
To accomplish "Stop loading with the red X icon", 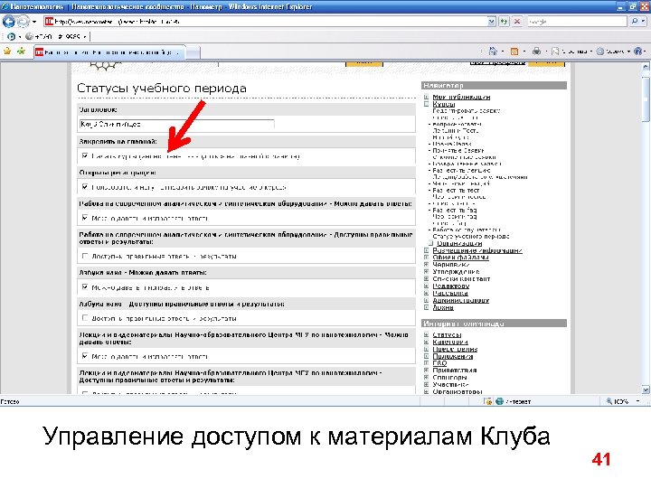I will tap(517, 21).
